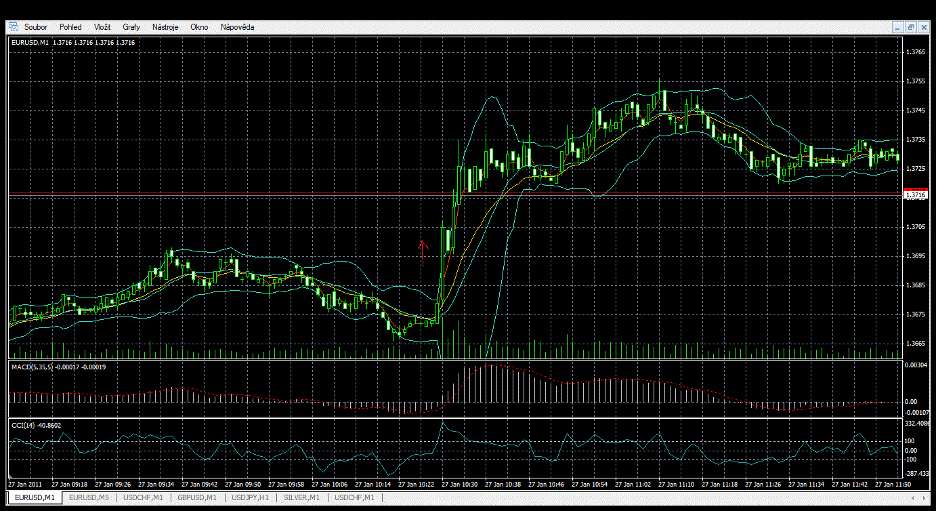This screenshot has width=936, height=511.
Task: Click the 27 Jan 10:30 time label
Action: [459, 485]
